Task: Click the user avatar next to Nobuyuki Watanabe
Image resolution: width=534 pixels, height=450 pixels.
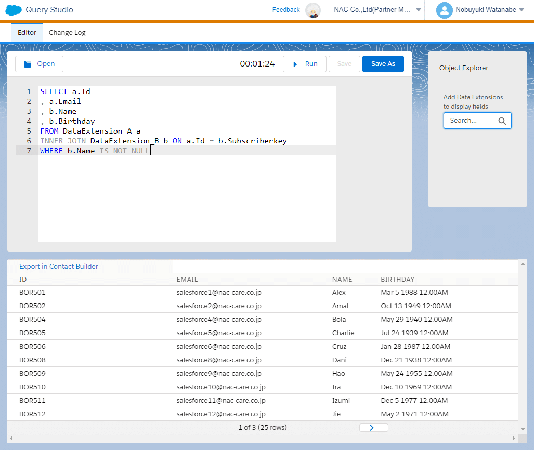Action: click(444, 10)
